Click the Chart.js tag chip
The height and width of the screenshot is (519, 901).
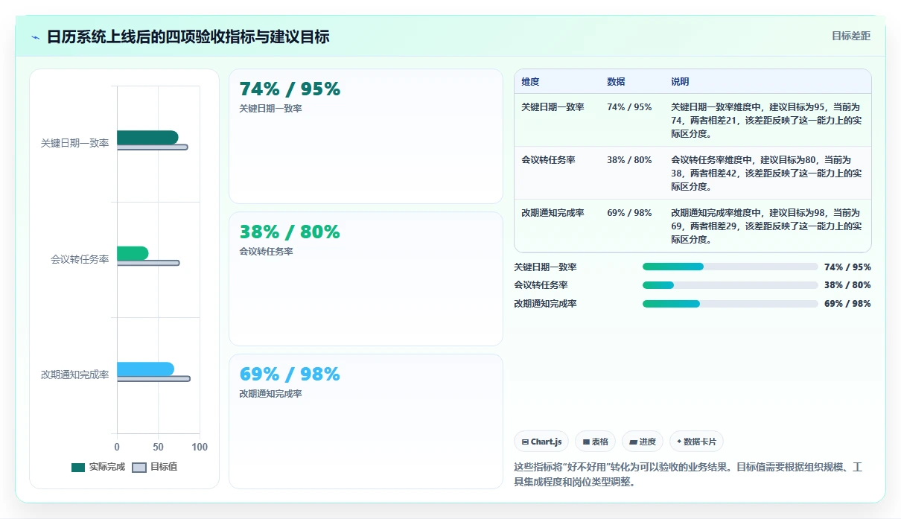coord(541,442)
